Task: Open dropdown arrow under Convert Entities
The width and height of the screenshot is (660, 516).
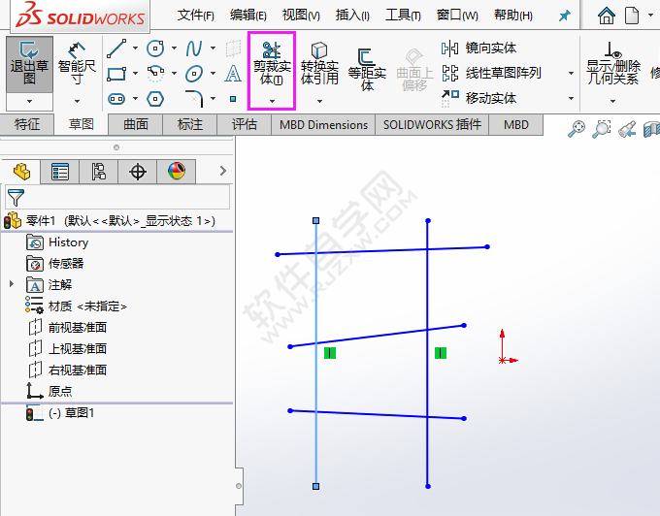Action: tap(319, 101)
